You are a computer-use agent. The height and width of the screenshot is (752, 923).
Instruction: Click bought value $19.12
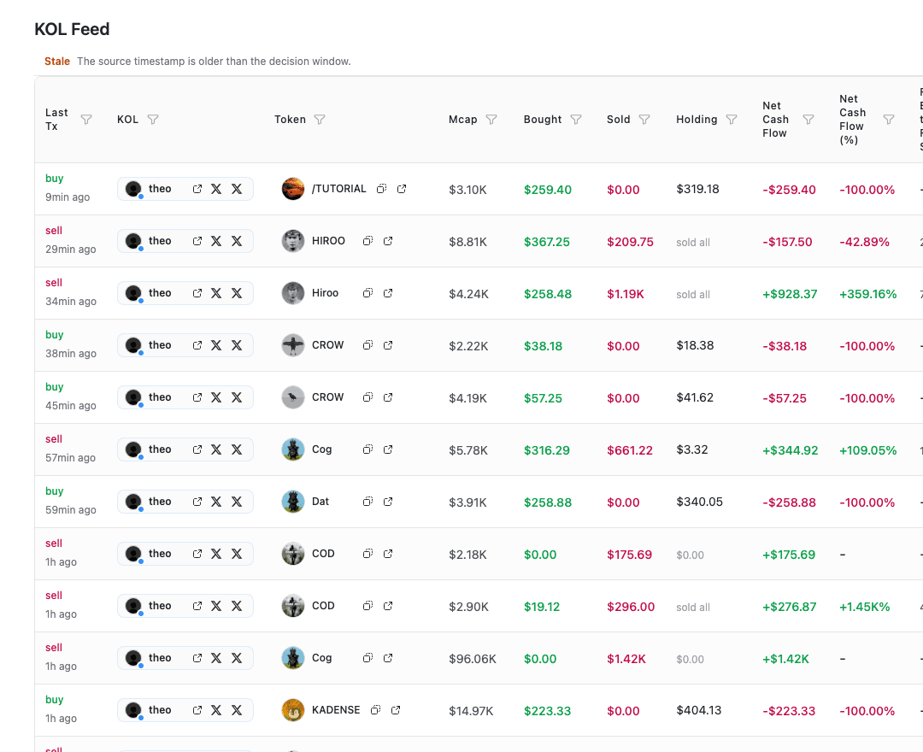pyautogui.click(x=542, y=607)
